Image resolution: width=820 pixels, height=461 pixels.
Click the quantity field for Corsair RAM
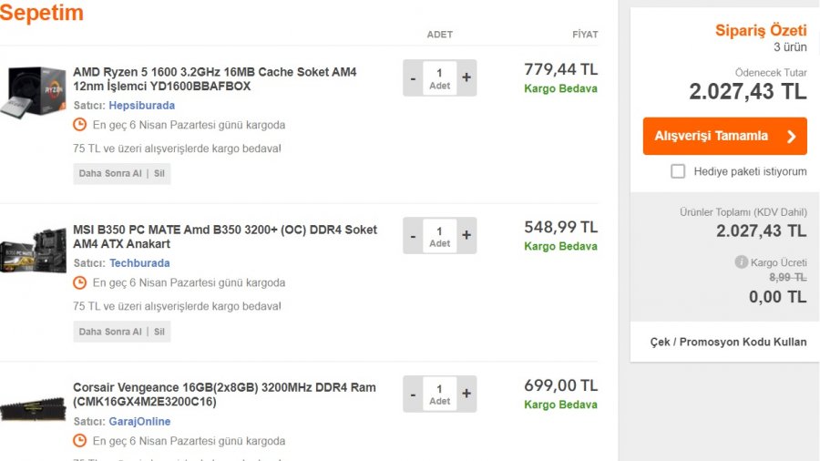pyautogui.click(x=439, y=394)
